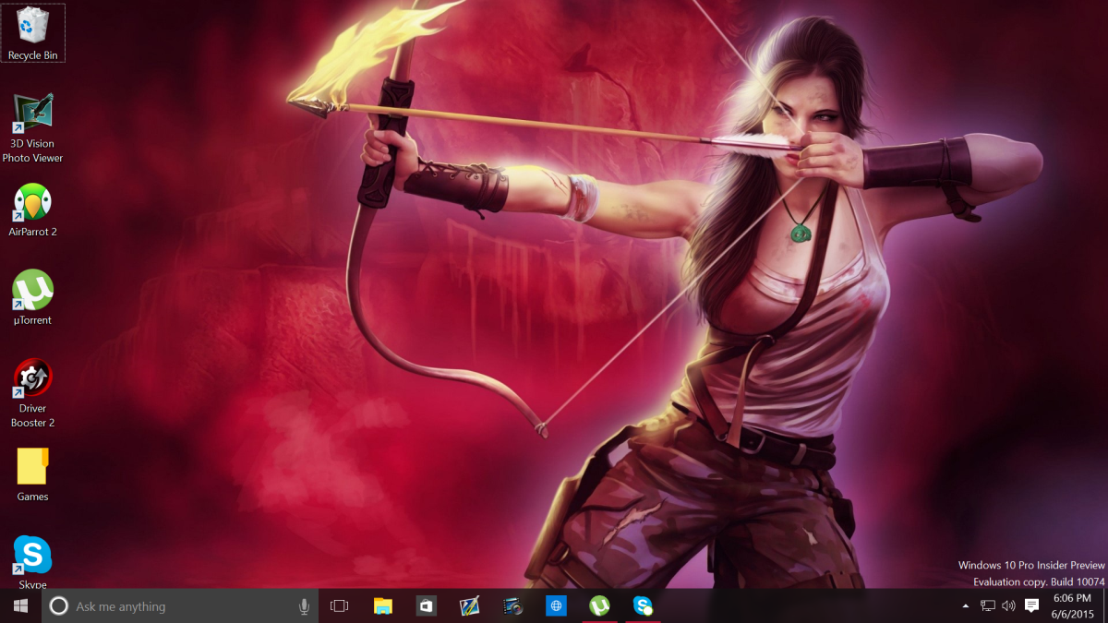Switch to running µTorrent in taskbar

click(599, 606)
